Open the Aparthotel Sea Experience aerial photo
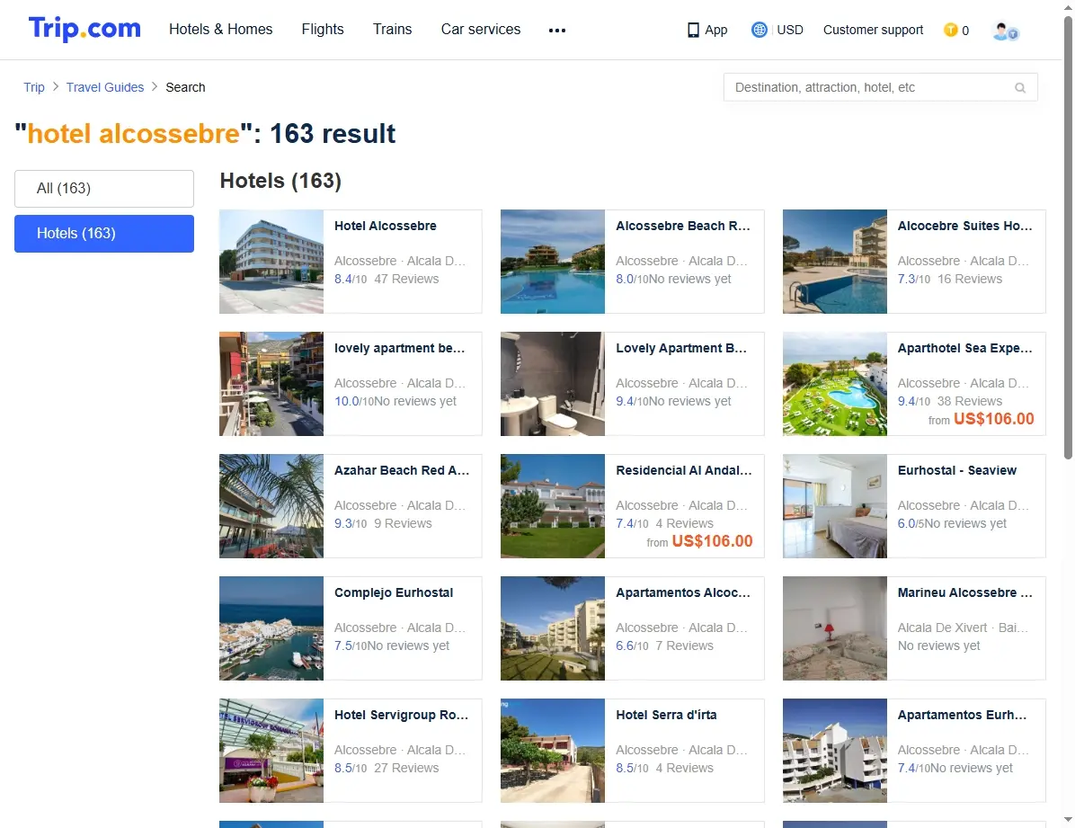Viewport: 1075px width, 828px height. click(x=835, y=384)
